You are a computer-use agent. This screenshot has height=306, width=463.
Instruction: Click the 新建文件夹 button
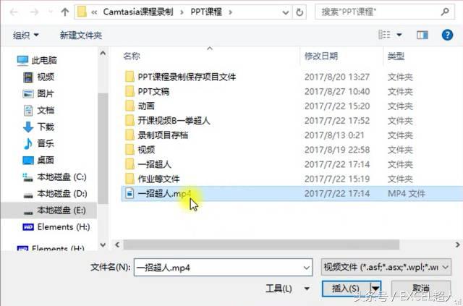81,35
